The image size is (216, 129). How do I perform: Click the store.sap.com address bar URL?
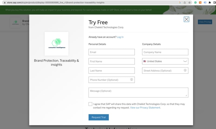pyautogui.click(x=56, y=2)
